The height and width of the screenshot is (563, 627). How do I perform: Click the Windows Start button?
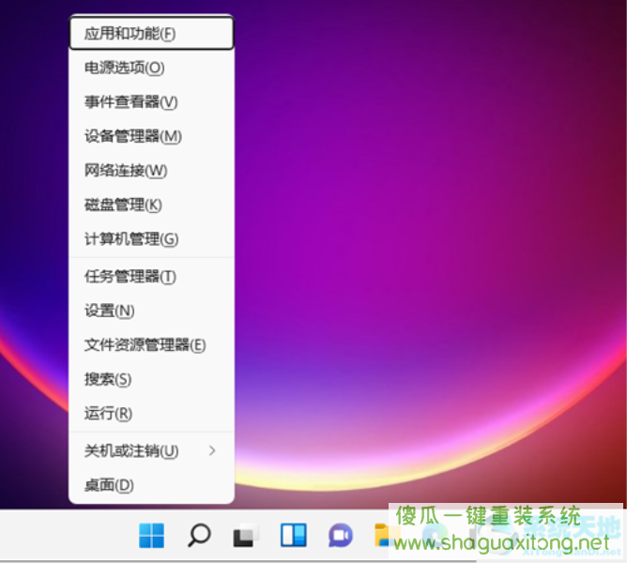(151, 536)
